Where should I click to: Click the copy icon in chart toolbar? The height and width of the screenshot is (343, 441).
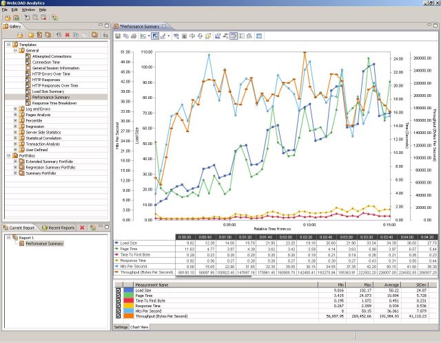tap(125, 35)
